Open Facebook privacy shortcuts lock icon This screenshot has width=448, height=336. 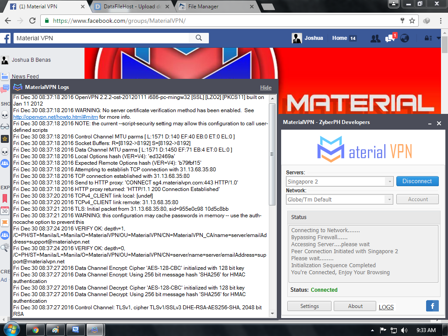click(x=428, y=38)
